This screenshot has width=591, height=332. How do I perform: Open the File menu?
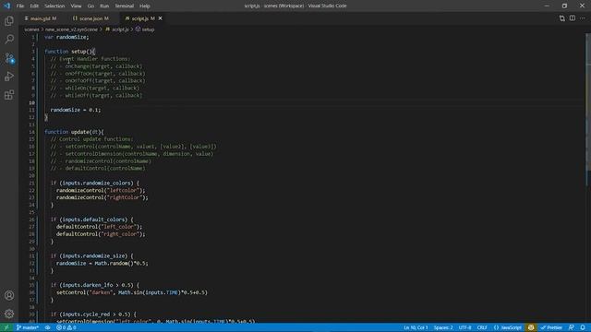(x=20, y=6)
